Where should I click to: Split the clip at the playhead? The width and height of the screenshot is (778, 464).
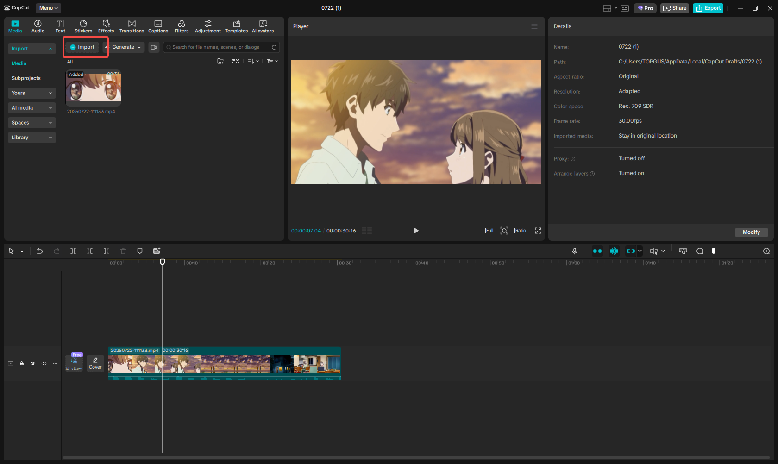pos(73,251)
